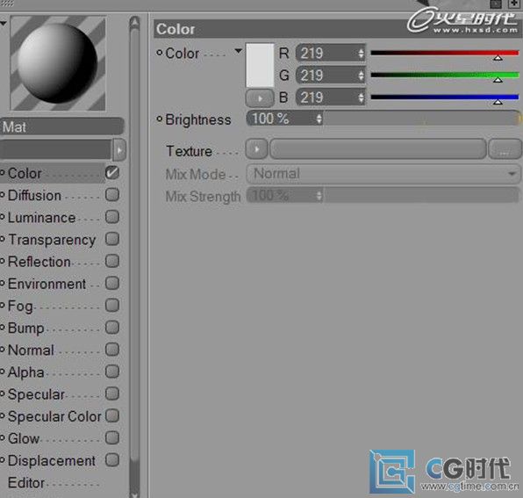Click the Texture browse ellipsis button
The height and width of the screenshot is (498, 523).
(x=505, y=149)
